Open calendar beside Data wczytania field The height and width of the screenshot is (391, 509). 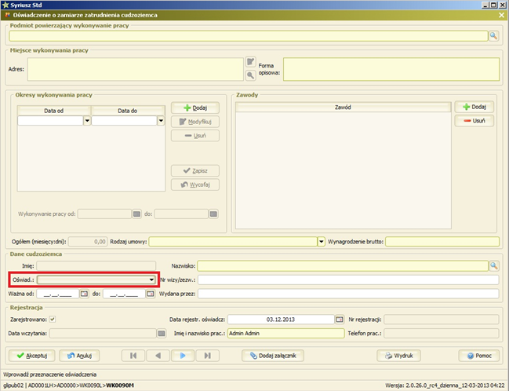tap(162, 334)
